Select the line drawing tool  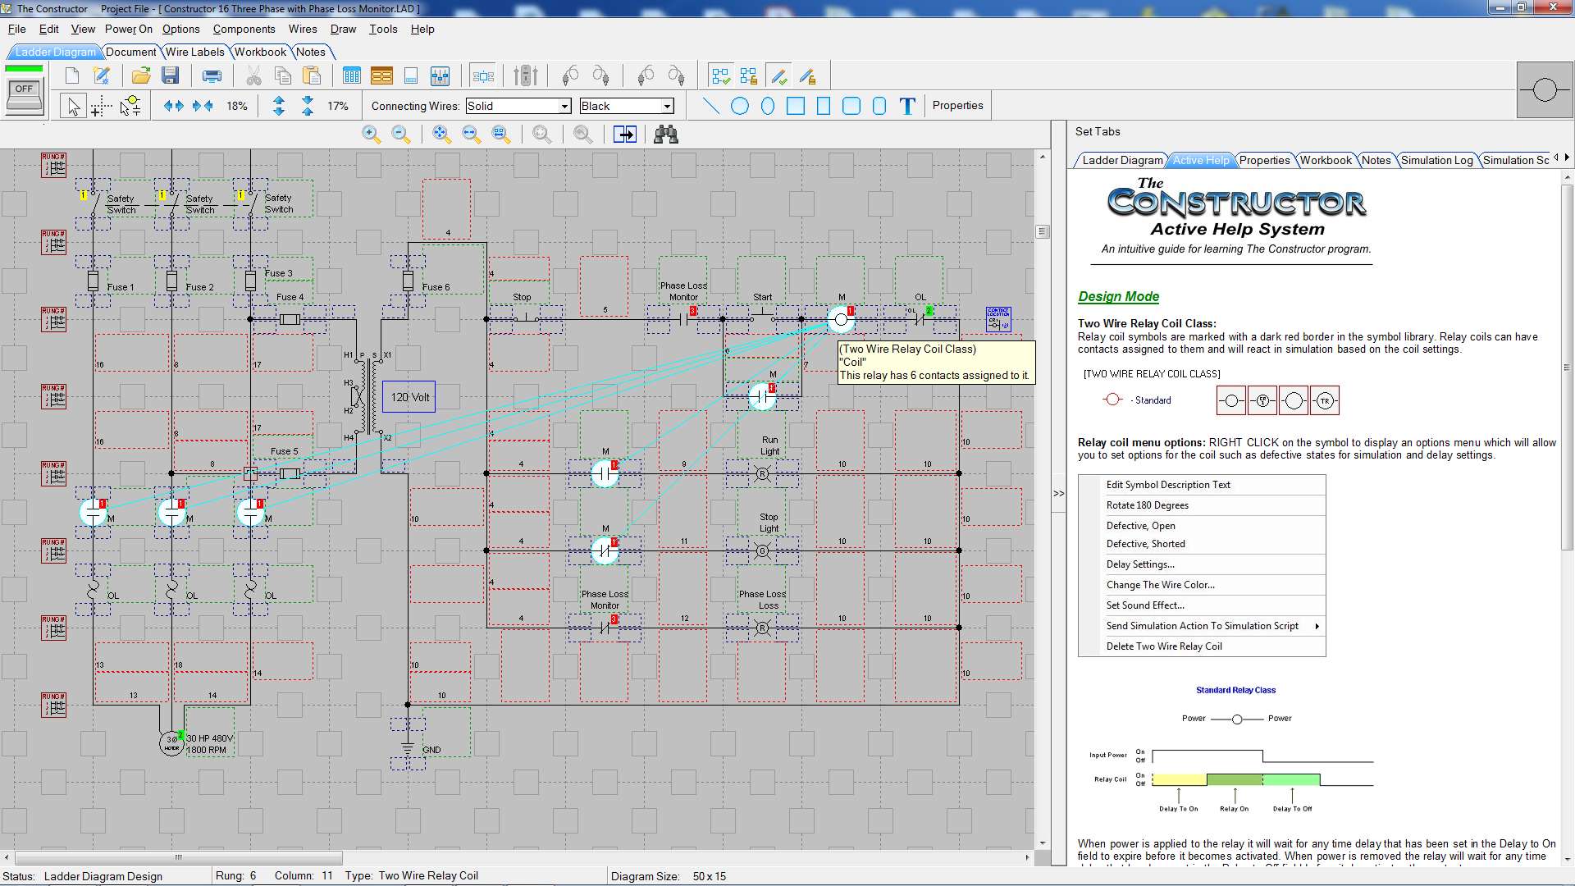coord(711,106)
